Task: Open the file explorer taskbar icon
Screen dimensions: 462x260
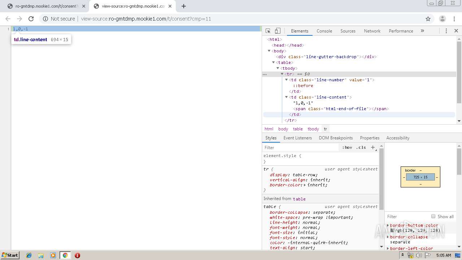Action: click(41, 255)
